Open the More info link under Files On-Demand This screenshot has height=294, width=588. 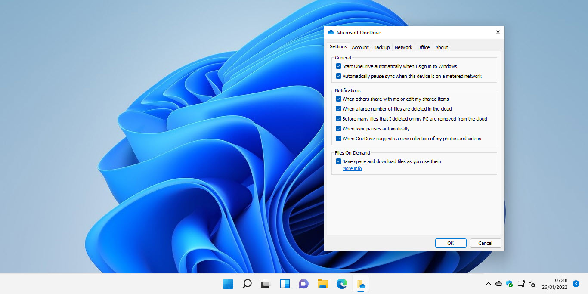[352, 168]
